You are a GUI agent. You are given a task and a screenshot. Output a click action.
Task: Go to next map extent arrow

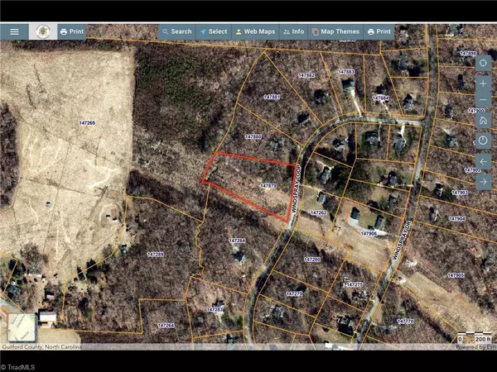[483, 182]
